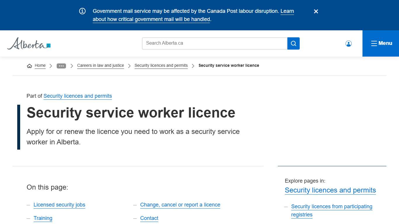Open Security licences and permits breadcrumb link
Image resolution: width=399 pixels, height=224 pixels.
[161, 65]
